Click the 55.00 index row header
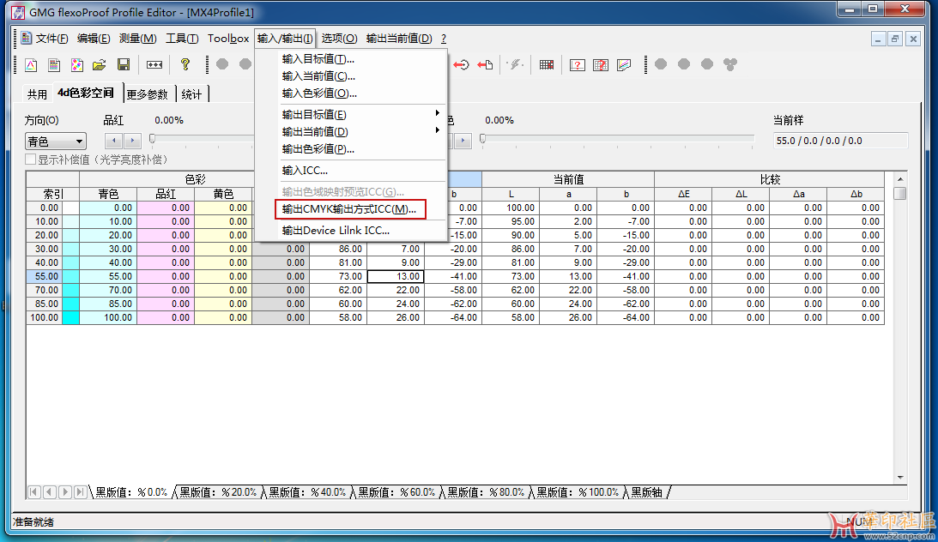 pos(45,276)
